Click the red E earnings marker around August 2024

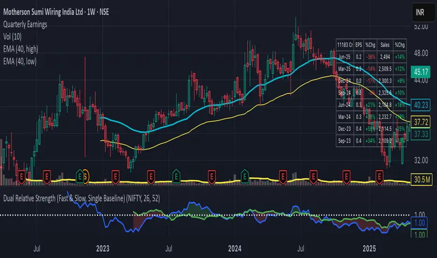313,177
